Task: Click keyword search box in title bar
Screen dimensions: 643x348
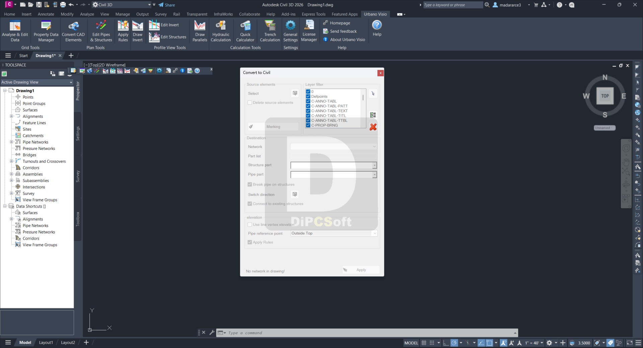Action: click(453, 5)
